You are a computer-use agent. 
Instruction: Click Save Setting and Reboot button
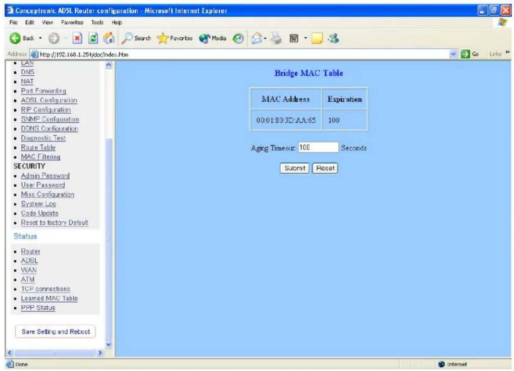point(55,331)
